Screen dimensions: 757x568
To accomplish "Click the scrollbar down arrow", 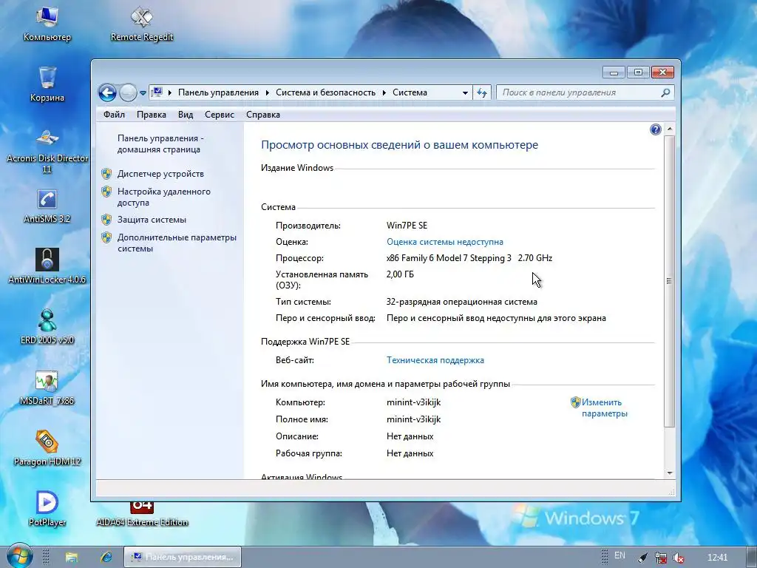I will click(x=670, y=473).
